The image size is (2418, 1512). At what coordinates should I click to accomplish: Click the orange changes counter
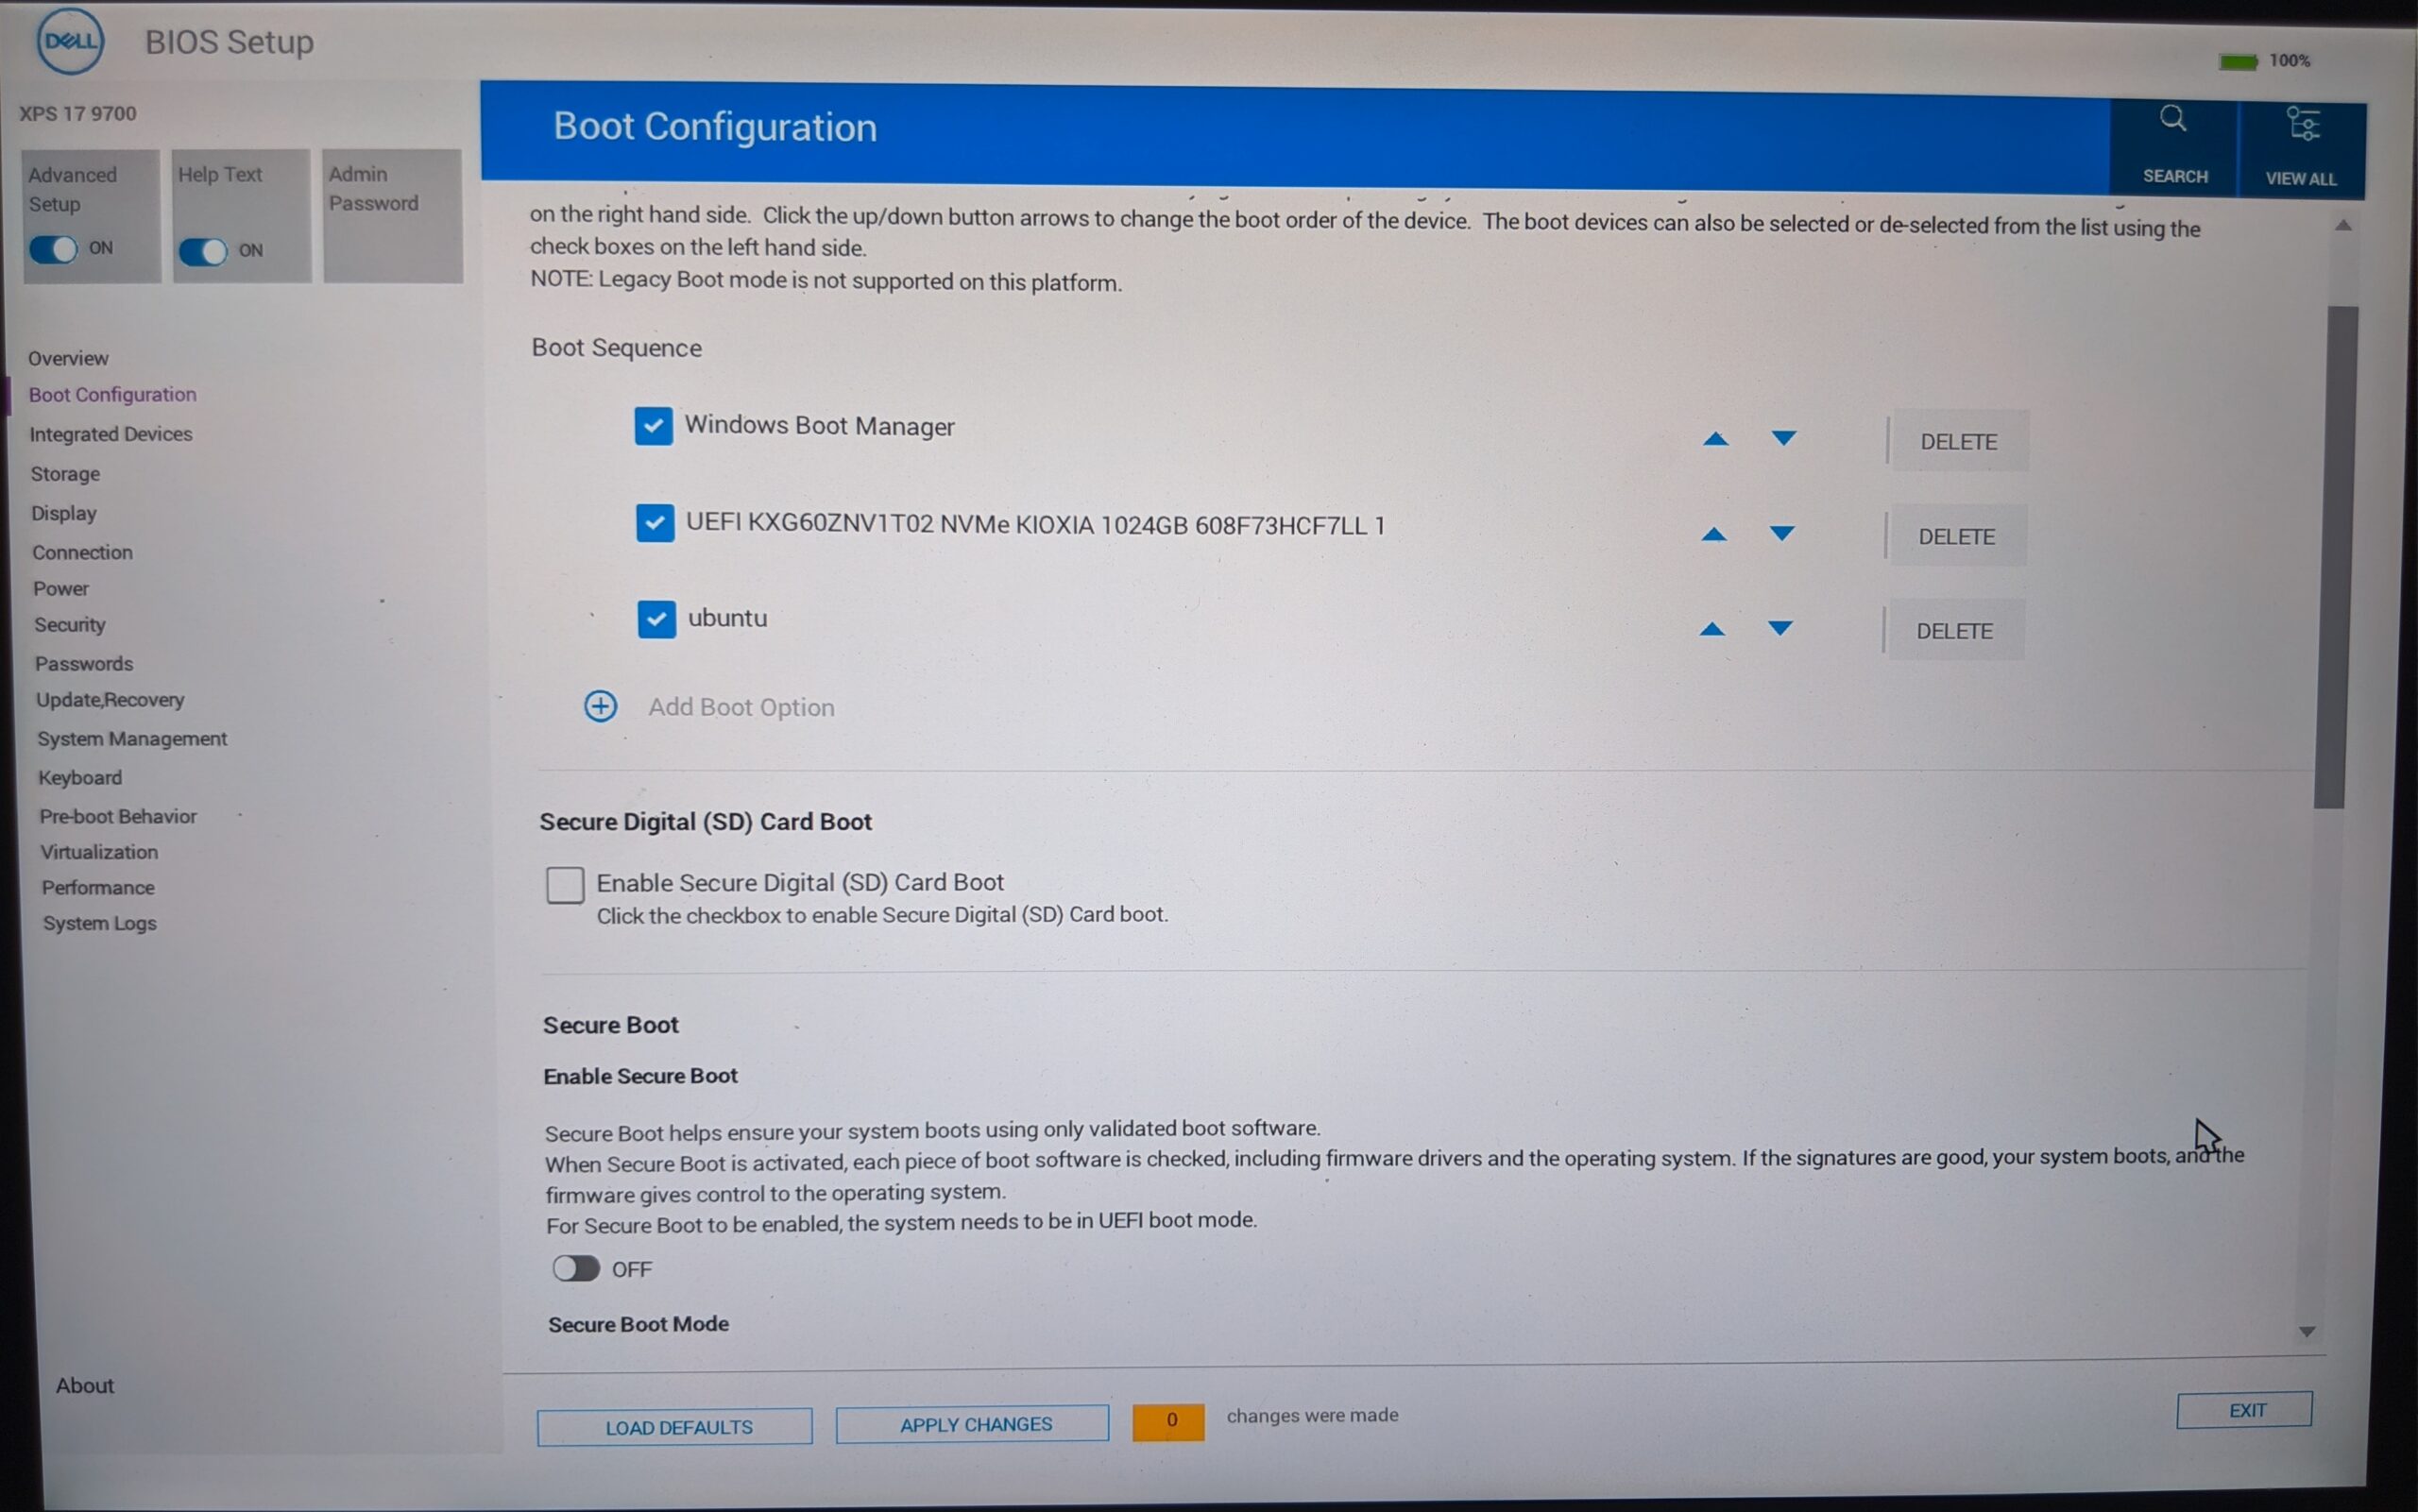pyautogui.click(x=1169, y=1421)
